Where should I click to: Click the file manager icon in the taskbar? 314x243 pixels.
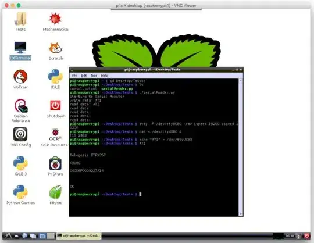[16, 236]
